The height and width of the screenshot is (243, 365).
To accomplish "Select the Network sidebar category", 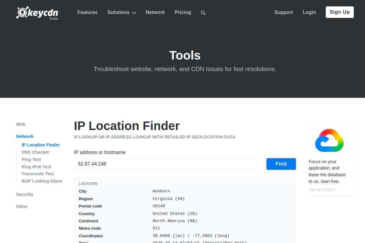I will pos(25,136).
